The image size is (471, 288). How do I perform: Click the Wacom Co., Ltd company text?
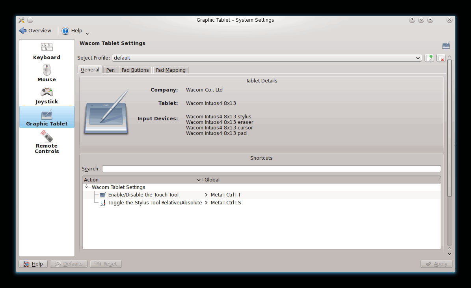point(204,90)
